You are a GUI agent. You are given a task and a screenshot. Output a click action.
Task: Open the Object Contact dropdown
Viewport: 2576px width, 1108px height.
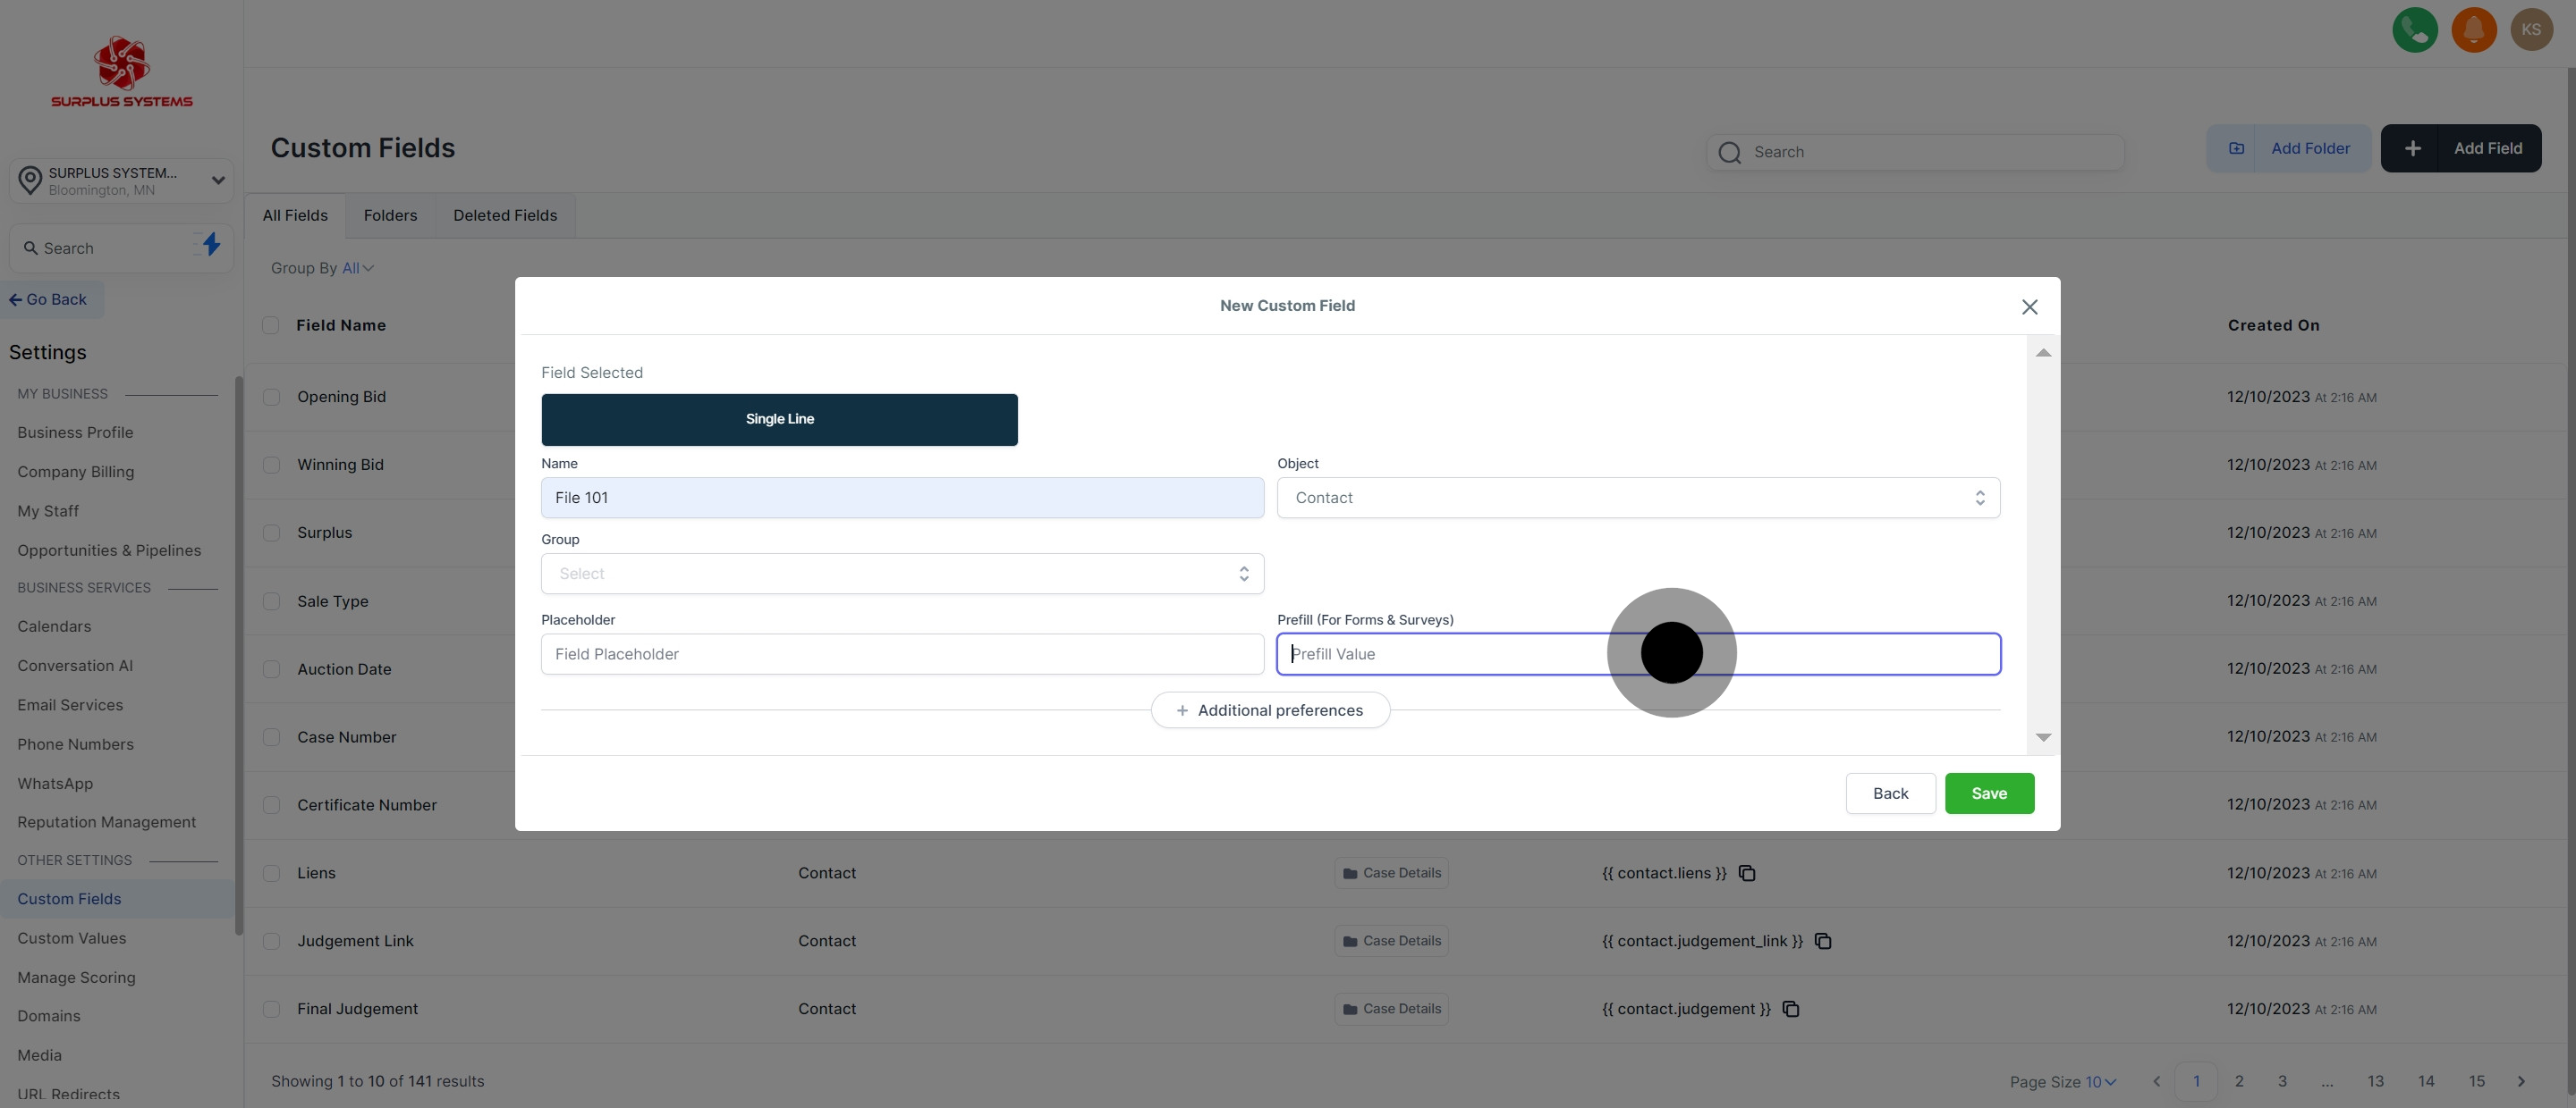[x=1637, y=498]
